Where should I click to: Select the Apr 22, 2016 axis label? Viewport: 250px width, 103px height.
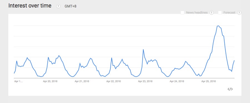[113, 81]
